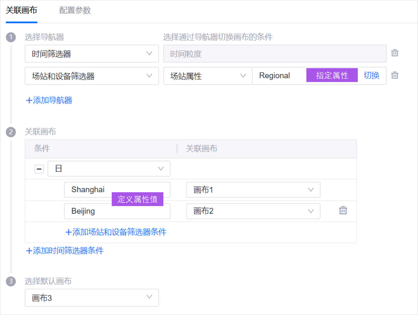Screen dimensions: 418x315
Task: Click the 切换 link
Action: tap(371, 76)
